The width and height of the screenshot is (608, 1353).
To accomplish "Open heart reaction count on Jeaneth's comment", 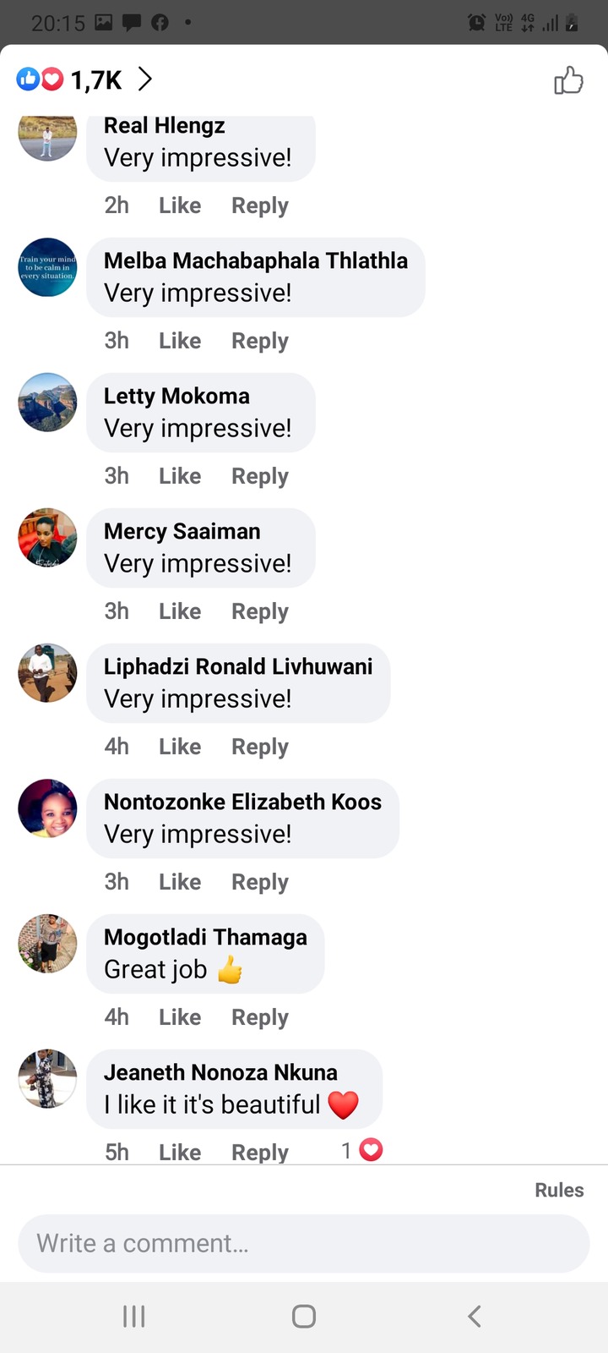I will (362, 1150).
